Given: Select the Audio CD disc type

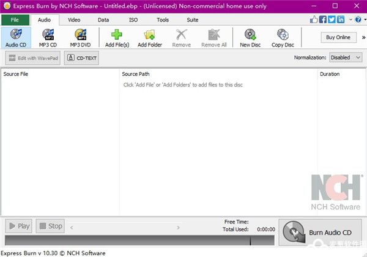Looking at the screenshot, I should click(16, 38).
